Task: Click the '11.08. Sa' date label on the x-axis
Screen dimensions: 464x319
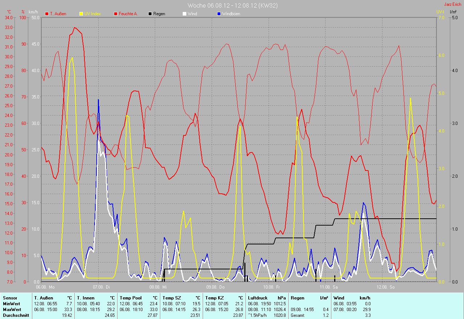Action: tap(329, 287)
